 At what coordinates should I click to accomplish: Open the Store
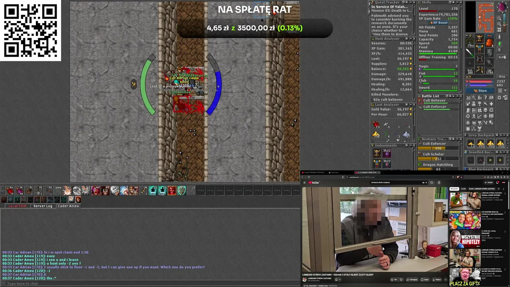tap(480, 90)
